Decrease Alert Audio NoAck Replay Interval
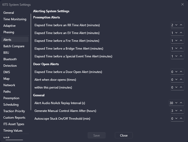Image resolution: width=188 pixels, height=142 pixels. [x=176, y=103]
